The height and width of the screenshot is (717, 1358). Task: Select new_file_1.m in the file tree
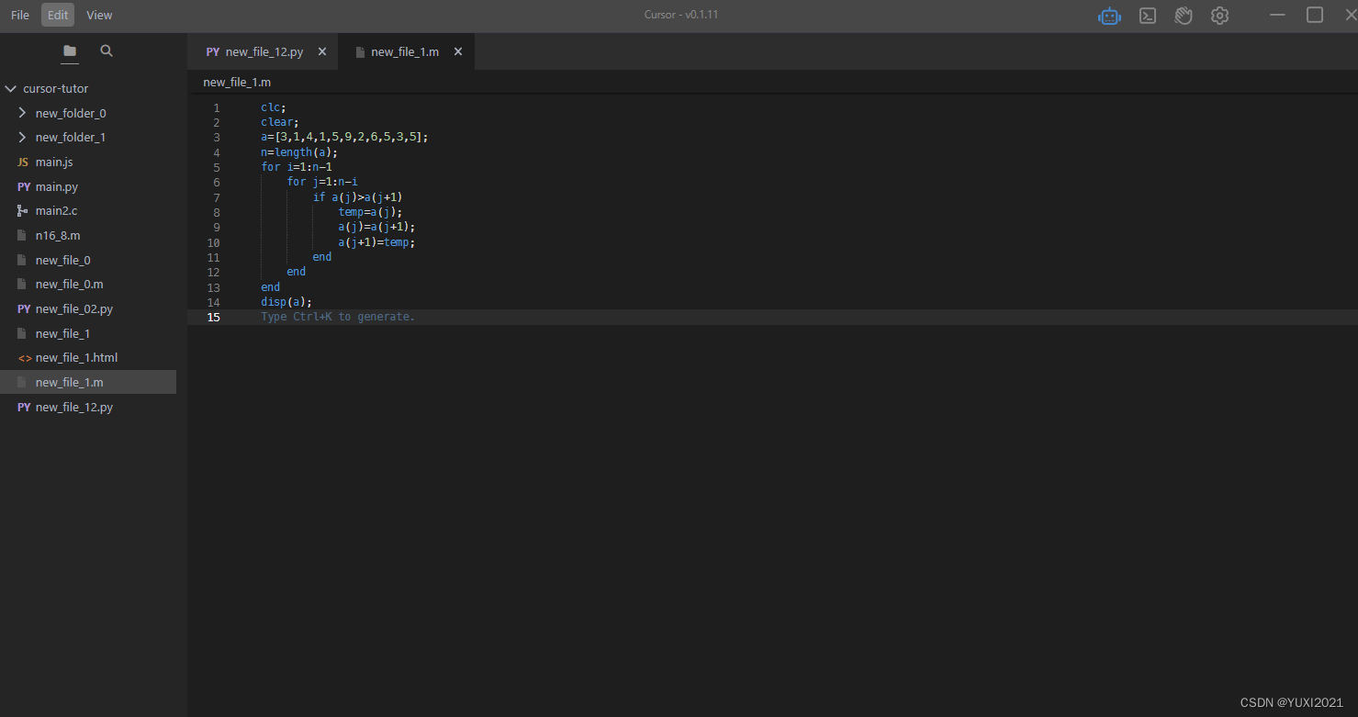(x=88, y=382)
